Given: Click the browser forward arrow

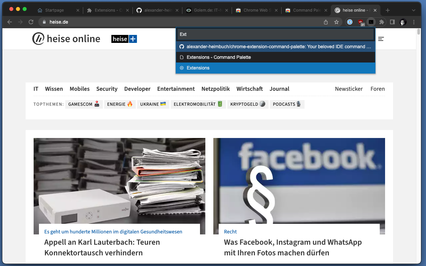Looking at the screenshot, I should coord(20,22).
